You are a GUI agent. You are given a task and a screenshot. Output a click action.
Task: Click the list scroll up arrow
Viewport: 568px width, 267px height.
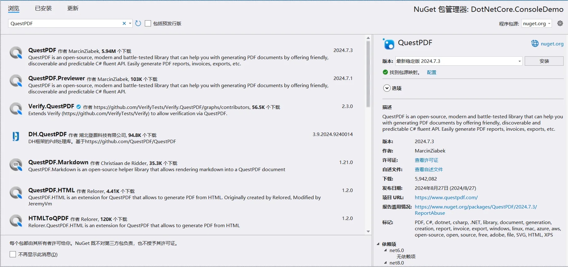click(368, 38)
